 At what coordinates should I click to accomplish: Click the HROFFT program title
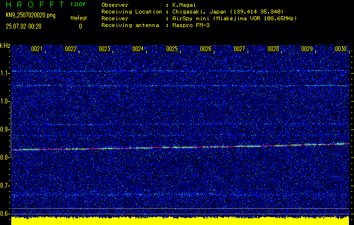[35, 4]
